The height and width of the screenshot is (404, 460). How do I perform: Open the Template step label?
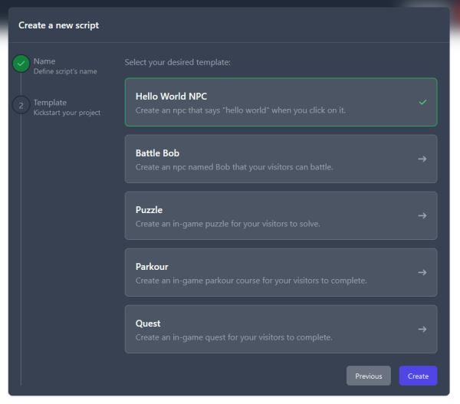click(50, 103)
